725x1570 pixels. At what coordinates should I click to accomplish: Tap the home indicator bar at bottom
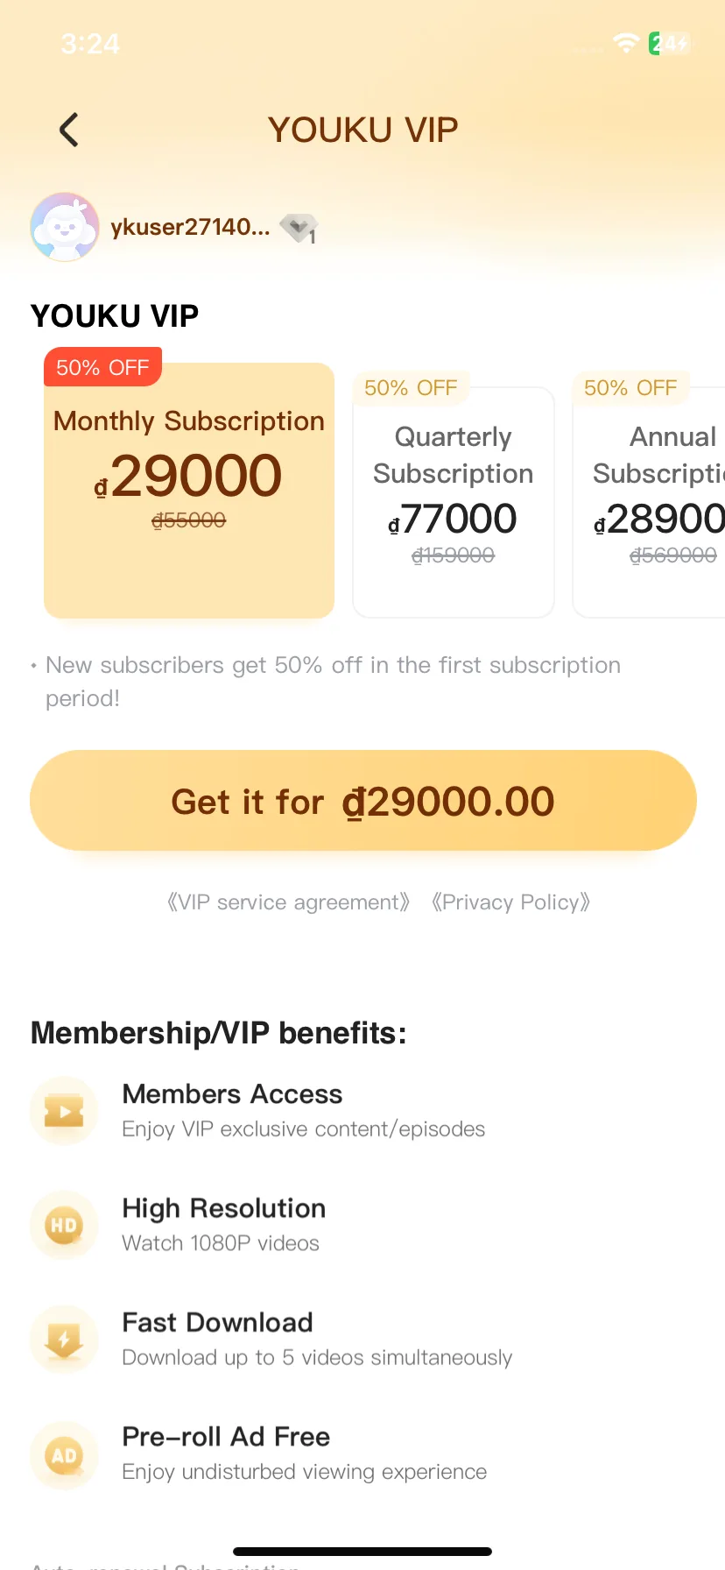[x=362, y=1552]
